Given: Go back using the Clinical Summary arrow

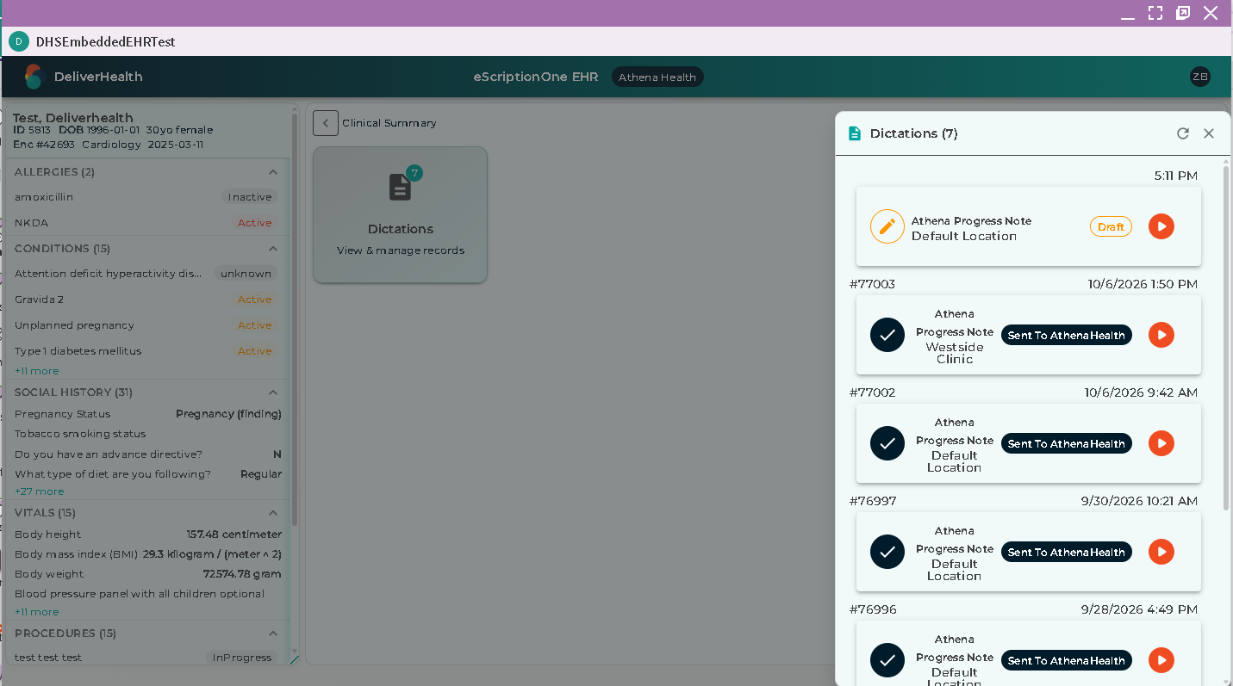Looking at the screenshot, I should pyautogui.click(x=326, y=123).
